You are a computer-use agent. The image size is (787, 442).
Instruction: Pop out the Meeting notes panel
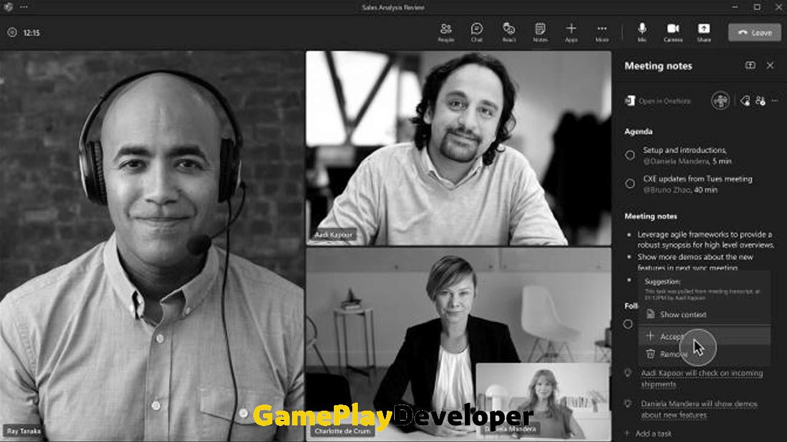pyautogui.click(x=750, y=66)
